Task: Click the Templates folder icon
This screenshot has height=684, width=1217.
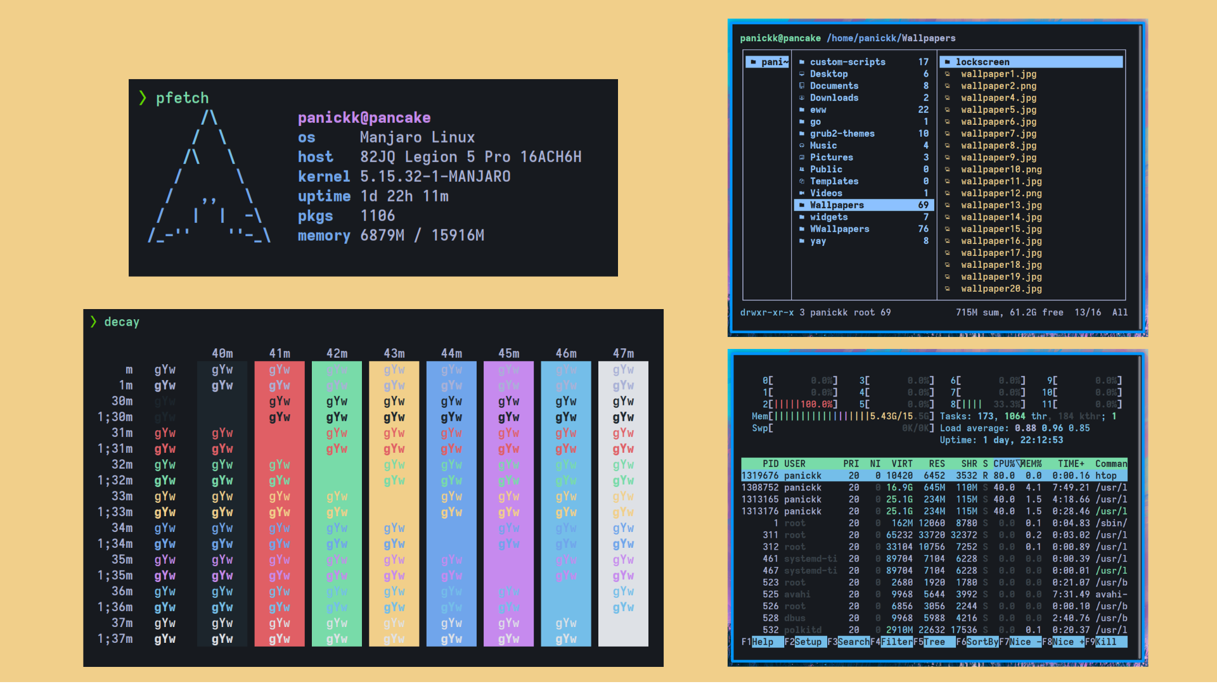Action: [x=802, y=181]
